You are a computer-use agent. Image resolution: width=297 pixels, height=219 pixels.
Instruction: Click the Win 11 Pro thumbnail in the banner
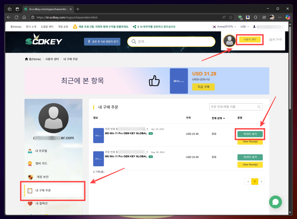(179, 81)
